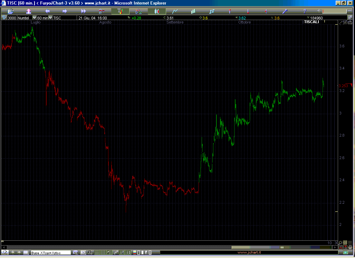355x267 pixels.
Task: Click the left arrow navigation icon
Action: point(48,11)
